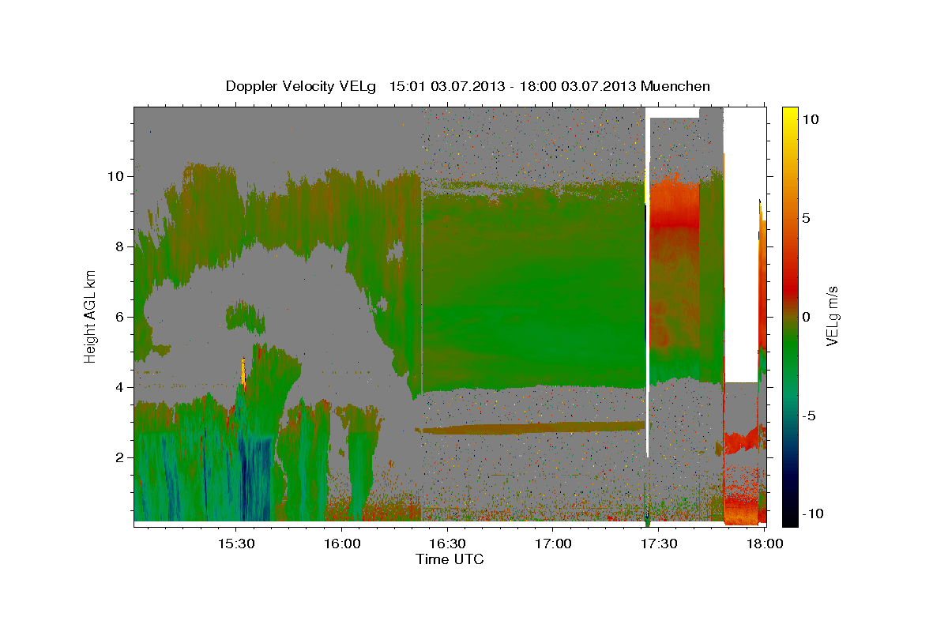Click the 'VELg m/s' colorbar label
The image size is (948, 632).
[833, 316]
